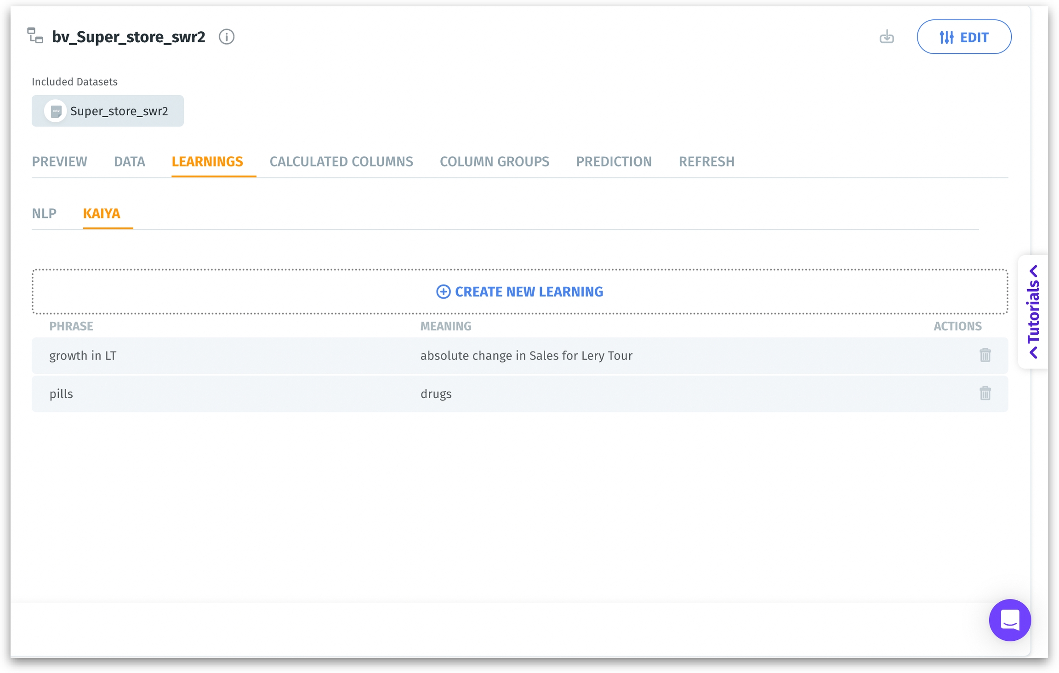Open the purple chat support bubble
The image size is (1059, 673).
click(x=1009, y=620)
